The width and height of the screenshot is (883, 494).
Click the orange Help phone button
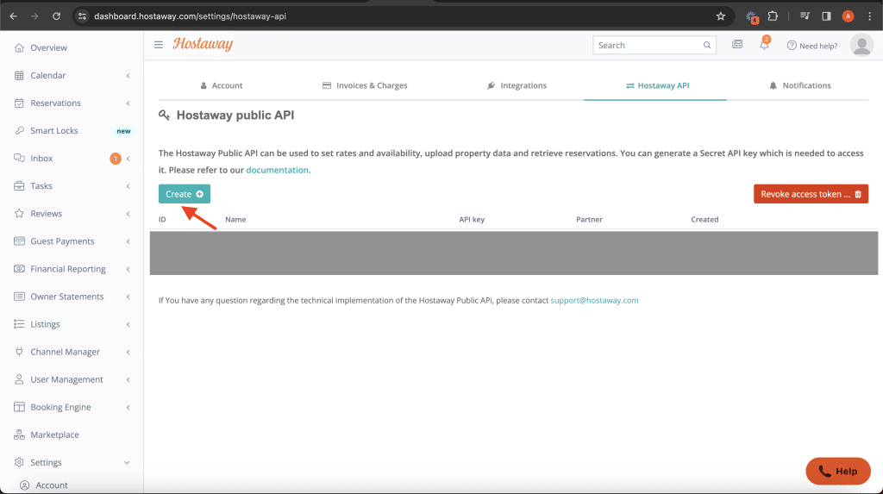[838, 471]
